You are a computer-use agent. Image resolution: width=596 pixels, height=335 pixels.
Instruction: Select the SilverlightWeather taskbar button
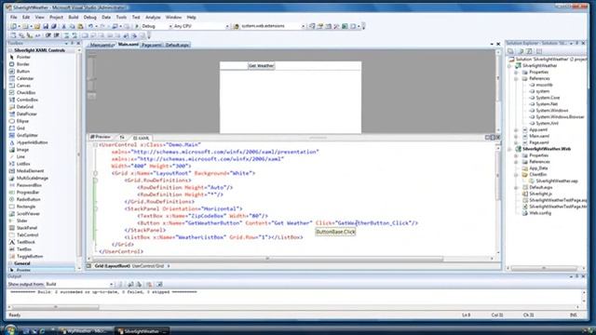142,331
